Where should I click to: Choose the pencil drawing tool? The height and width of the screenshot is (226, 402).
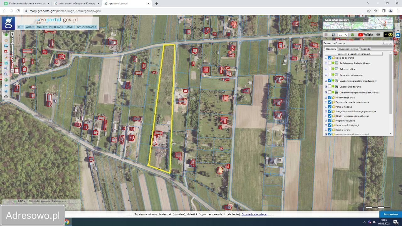(x=6, y=57)
